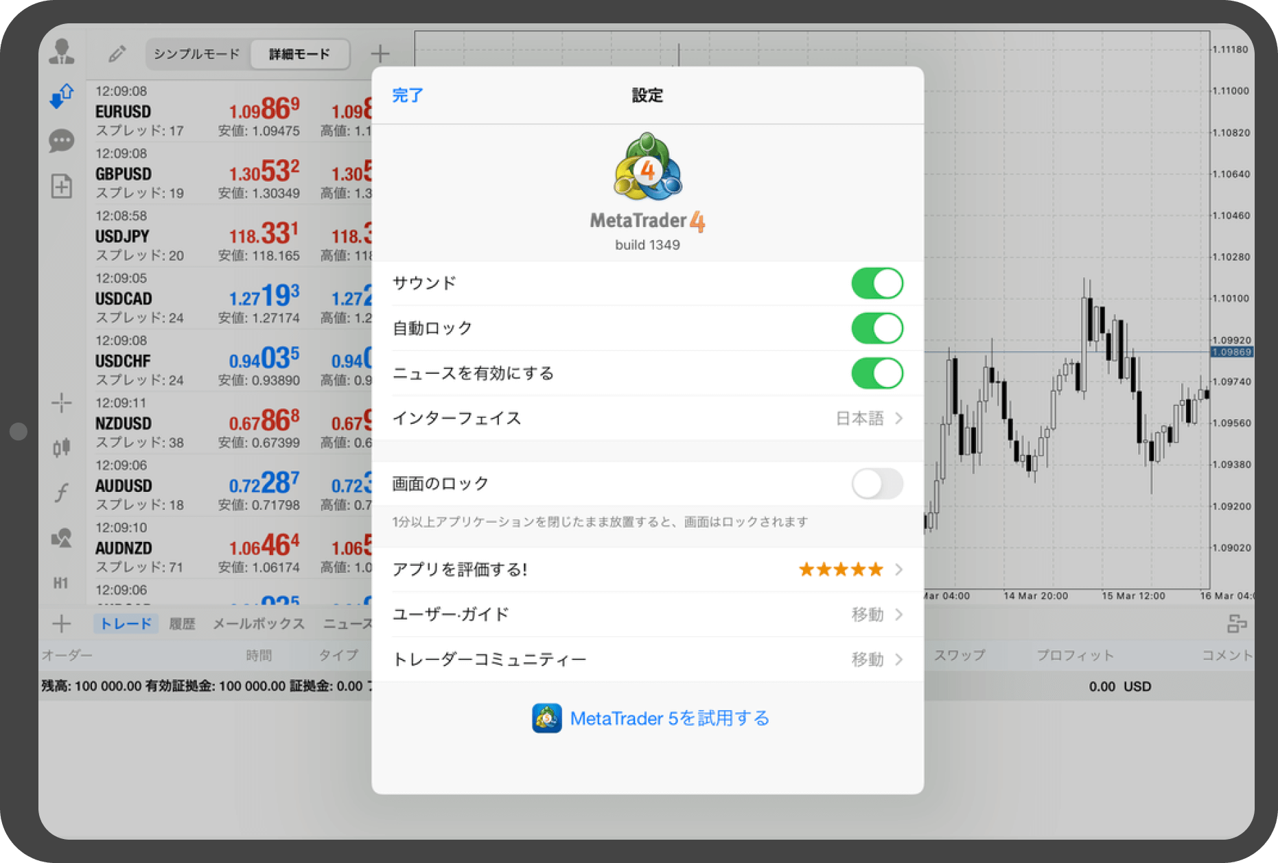The width and height of the screenshot is (1278, 863).
Task: Turn off the 自動ロック switch
Action: click(x=877, y=329)
